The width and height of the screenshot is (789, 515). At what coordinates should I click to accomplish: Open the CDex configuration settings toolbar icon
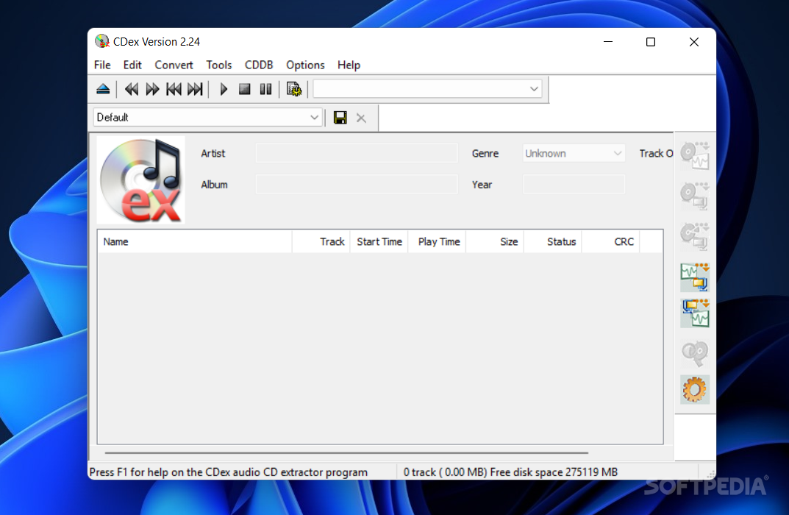tap(294, 89)
